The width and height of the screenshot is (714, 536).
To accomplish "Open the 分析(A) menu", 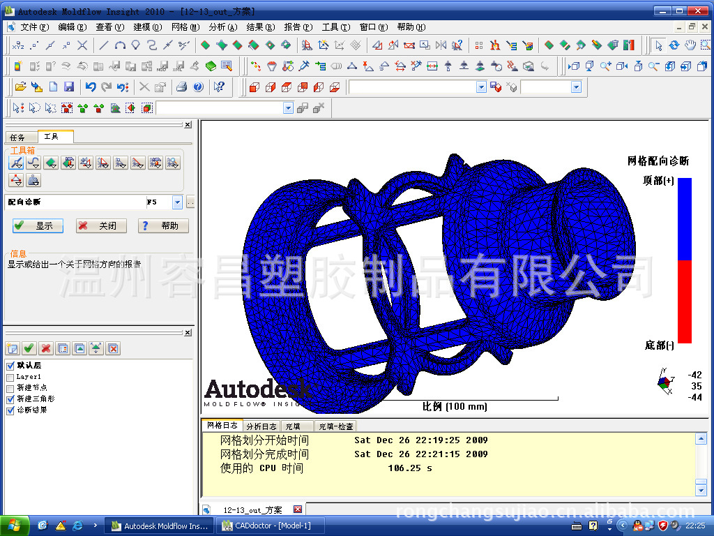I will pyautogui.click(x=223, y=27).
